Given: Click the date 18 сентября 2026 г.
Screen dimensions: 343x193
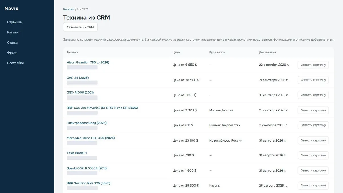Looking at the screenshot, I should pyautogui.click(x=274, y=95).
